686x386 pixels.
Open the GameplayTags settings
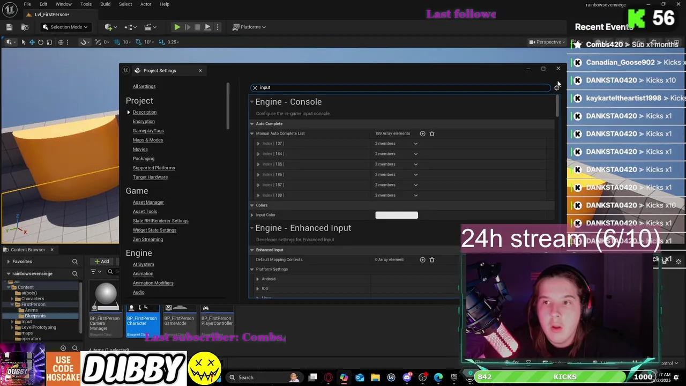148,131
